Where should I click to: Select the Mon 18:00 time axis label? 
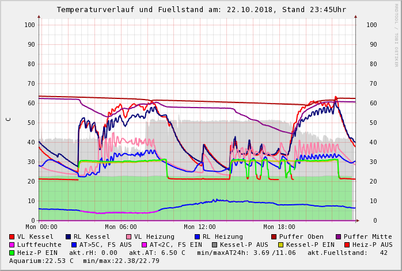(279, 227)
